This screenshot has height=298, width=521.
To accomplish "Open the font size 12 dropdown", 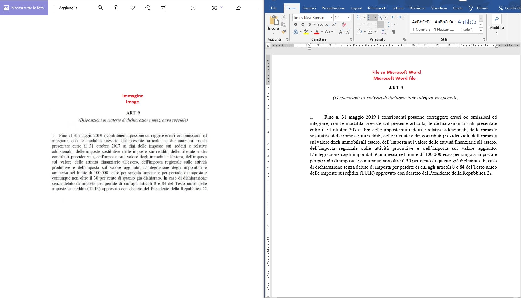I will tap(349, 18).
